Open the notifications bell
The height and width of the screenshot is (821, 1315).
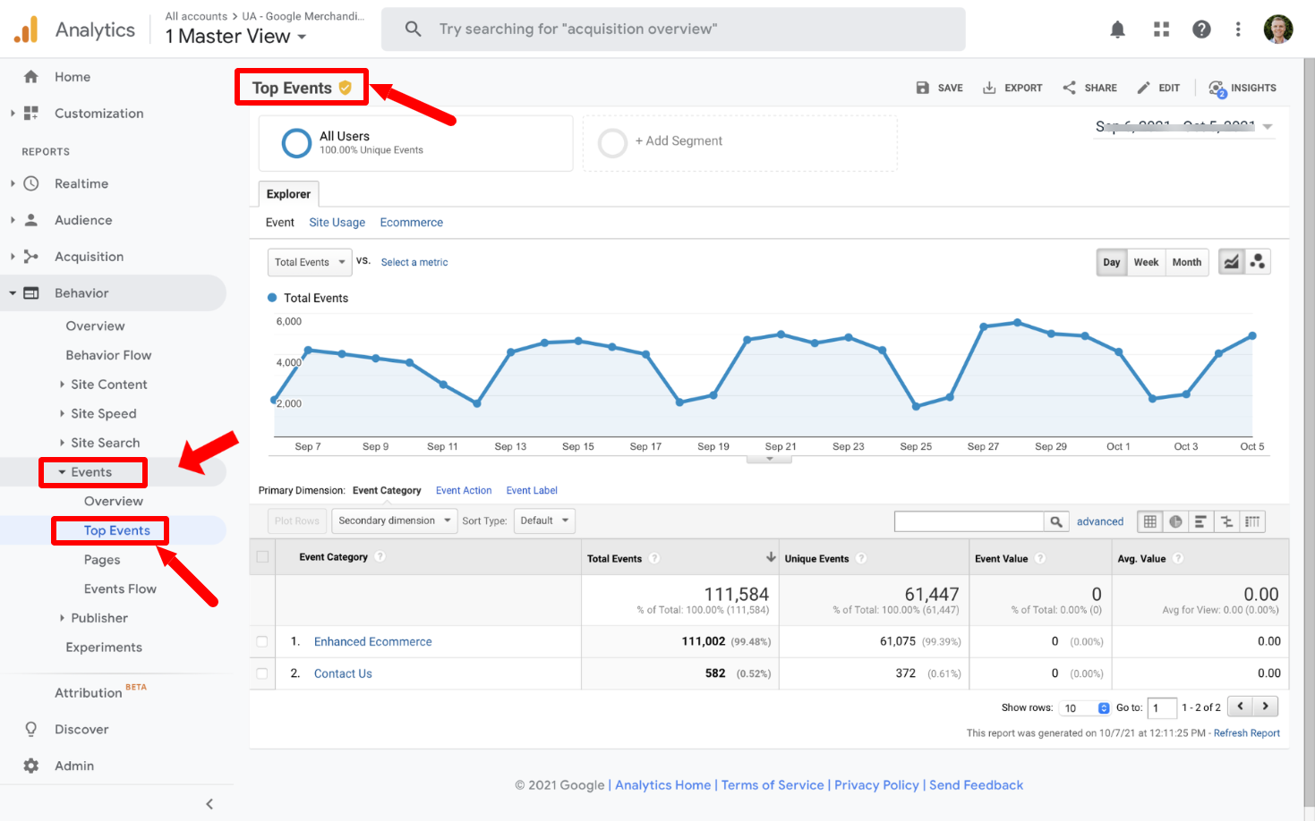click(1117, 30)
